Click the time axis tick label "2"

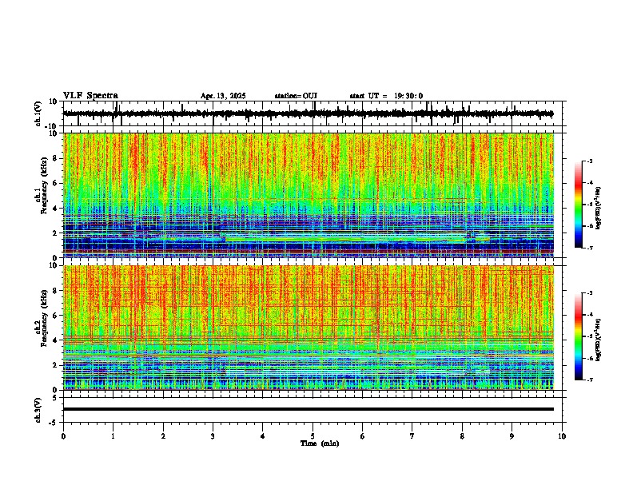pyautogui.click(x=163, y=436)
